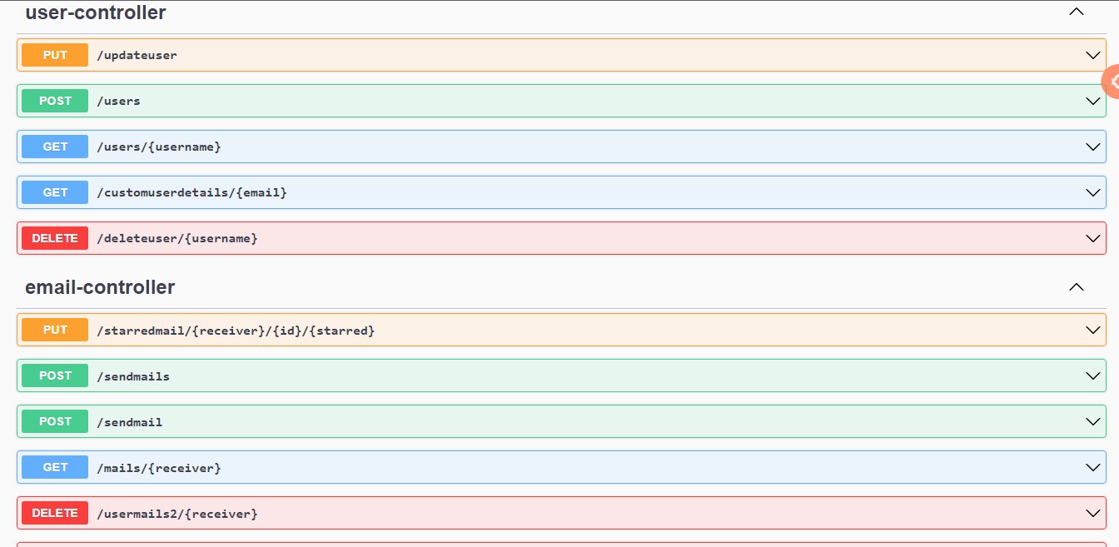Click chevron for GET /users/{username}
Screen dimensions: 1119x547
[1093, 147]
